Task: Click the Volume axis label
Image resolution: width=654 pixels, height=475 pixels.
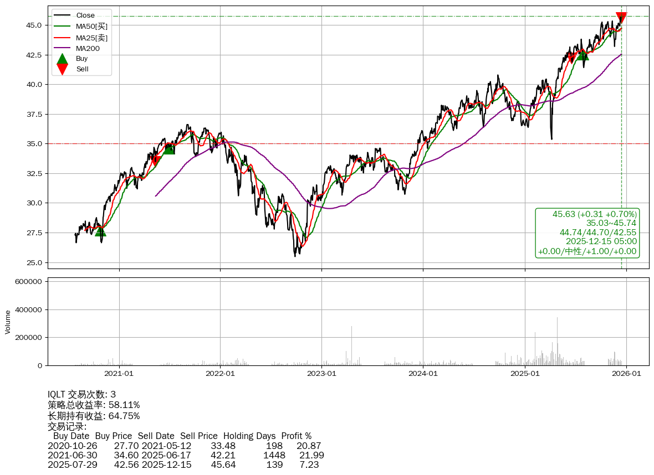Action: tap(8, 322)
